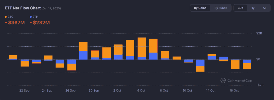Select orange BTC segment of 26 Sep bar
The height and width of the screenshot is (100, 274).
pos(71,67)
